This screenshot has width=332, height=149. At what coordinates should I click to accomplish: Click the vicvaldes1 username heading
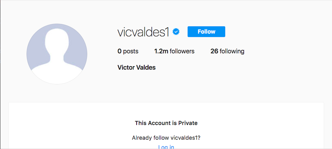143,32
